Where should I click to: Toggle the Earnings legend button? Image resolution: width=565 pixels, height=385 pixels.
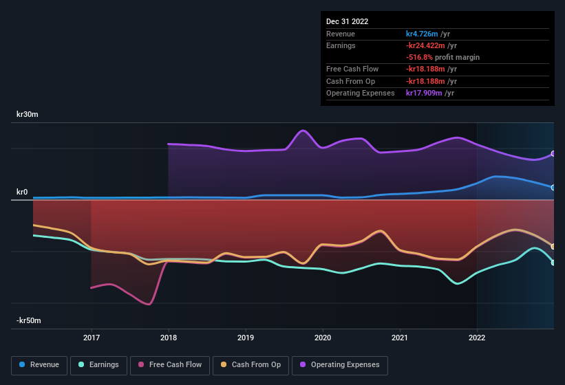pos(98,365)
